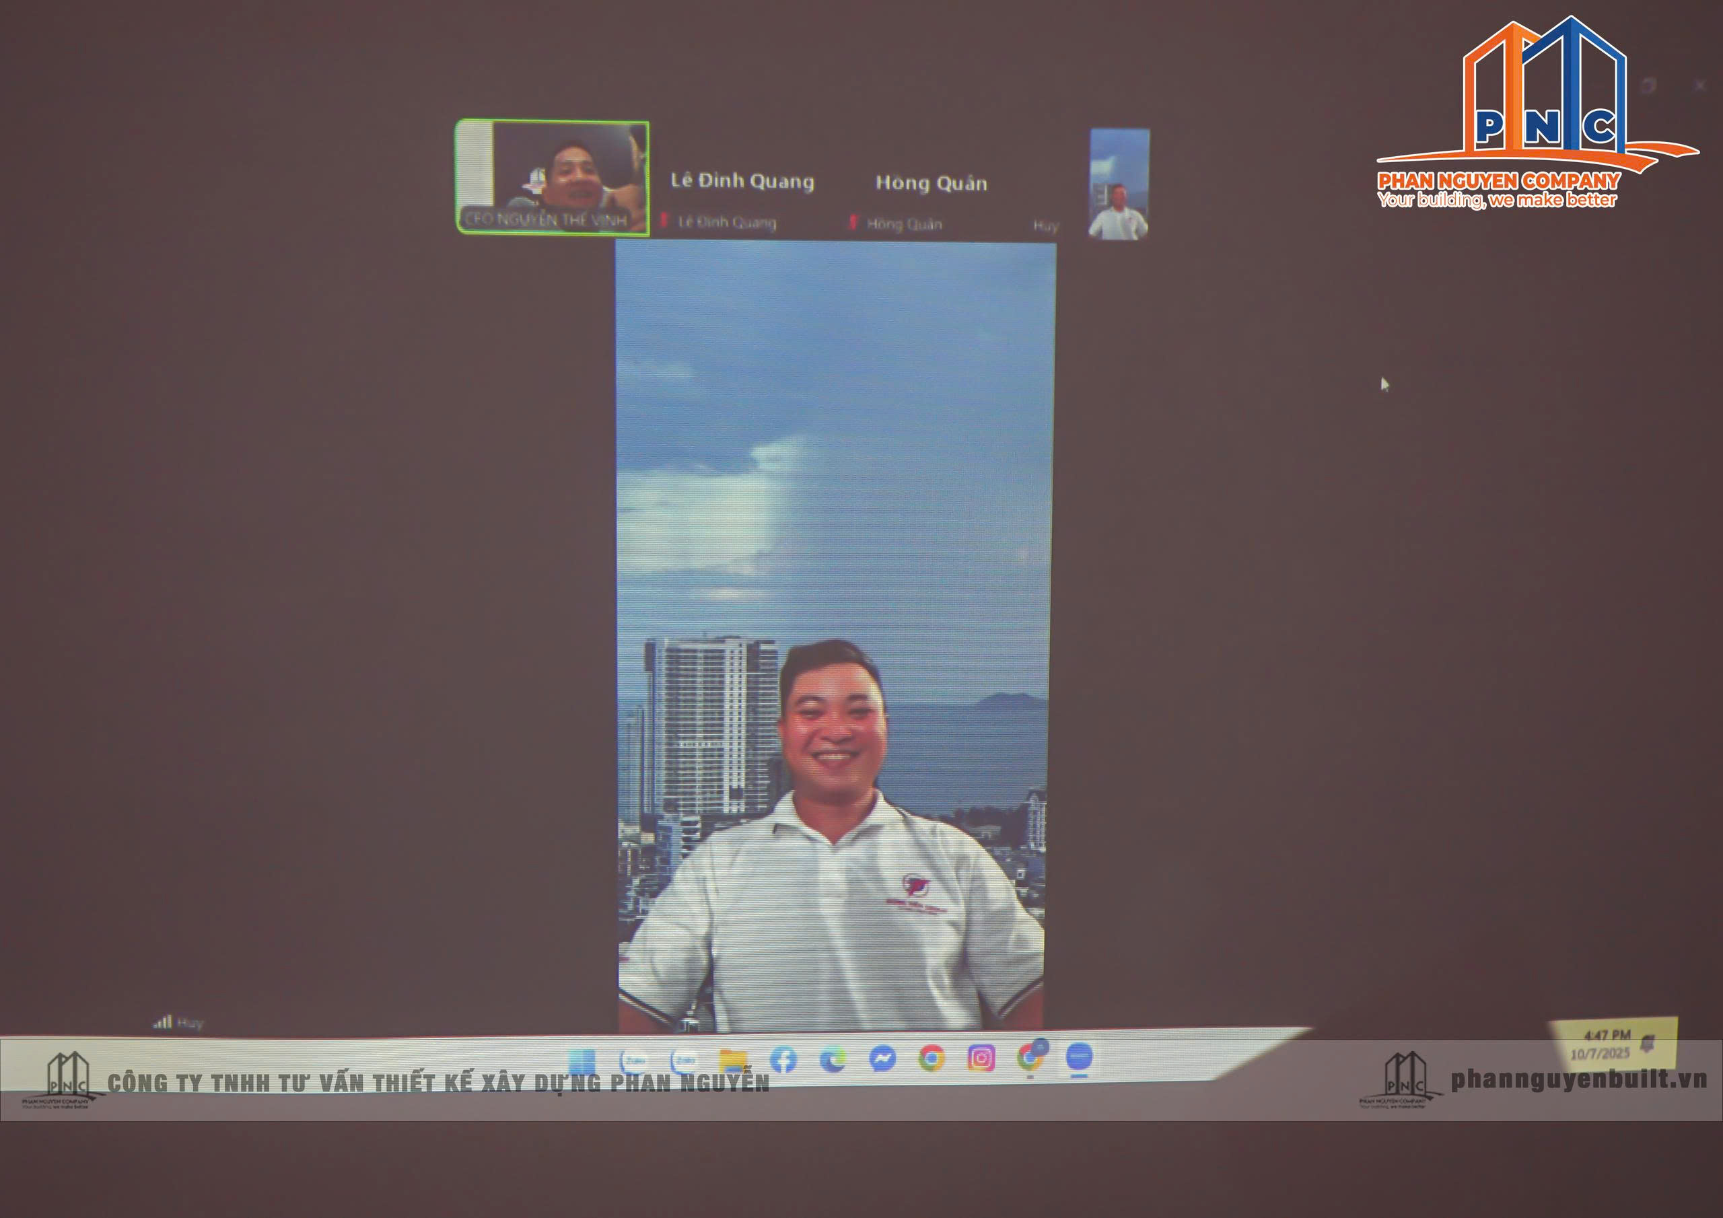Switch to the active Zoom taskbar icon
Image resolution: width=1723 pixels, height=1218 pixels.
1079,1056
